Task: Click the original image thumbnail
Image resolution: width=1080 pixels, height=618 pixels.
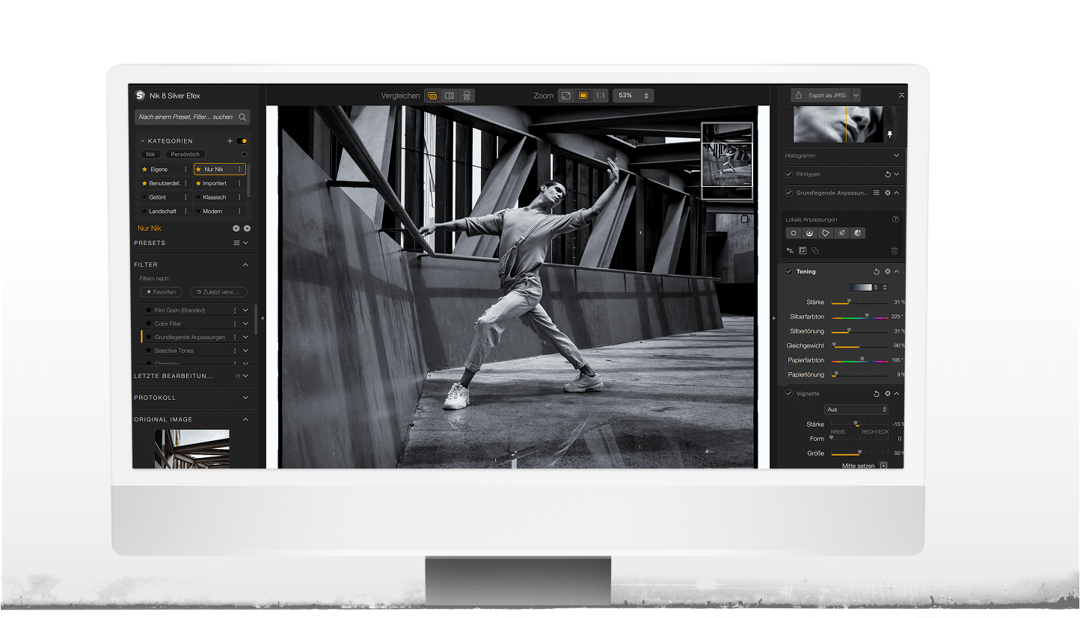Action: coord(192,448)
